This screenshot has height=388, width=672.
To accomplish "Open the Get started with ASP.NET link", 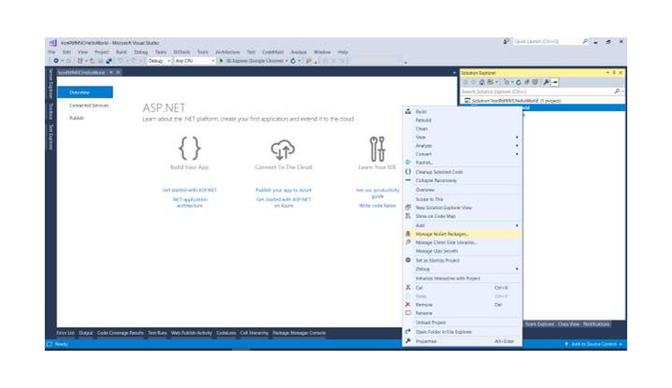I will 190,190.
